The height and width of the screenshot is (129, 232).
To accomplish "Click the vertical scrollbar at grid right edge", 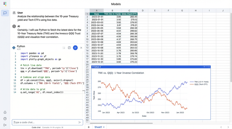I will point(231,48).
